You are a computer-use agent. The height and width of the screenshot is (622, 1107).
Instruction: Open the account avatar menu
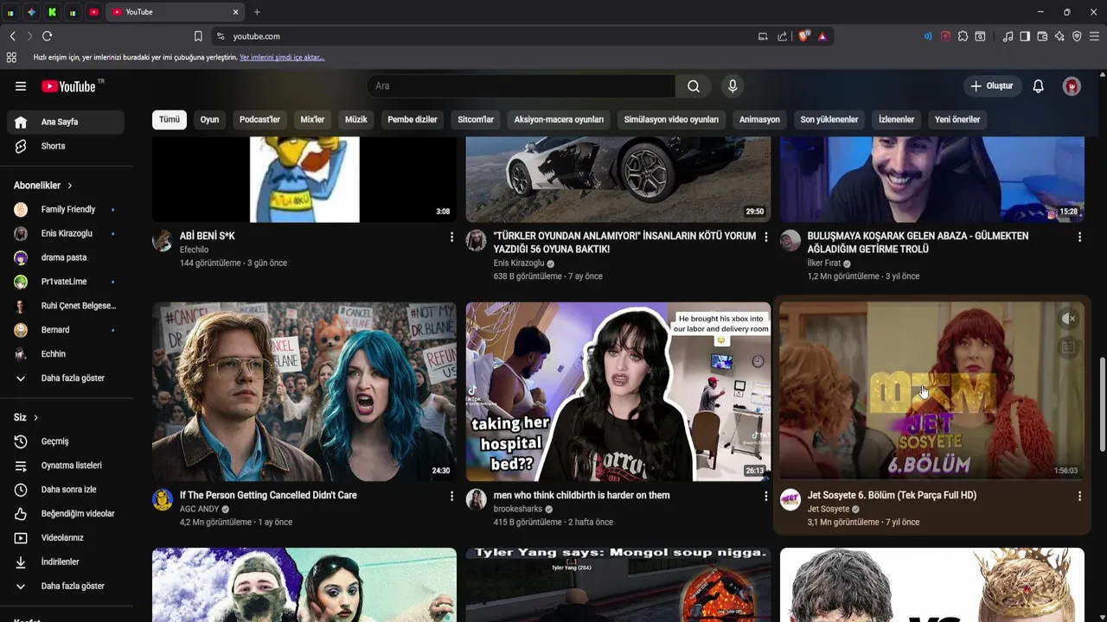tap(1072, 86)
